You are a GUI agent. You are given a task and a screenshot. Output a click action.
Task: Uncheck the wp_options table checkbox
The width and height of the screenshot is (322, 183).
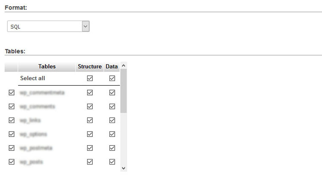click(x=12, y=134)
